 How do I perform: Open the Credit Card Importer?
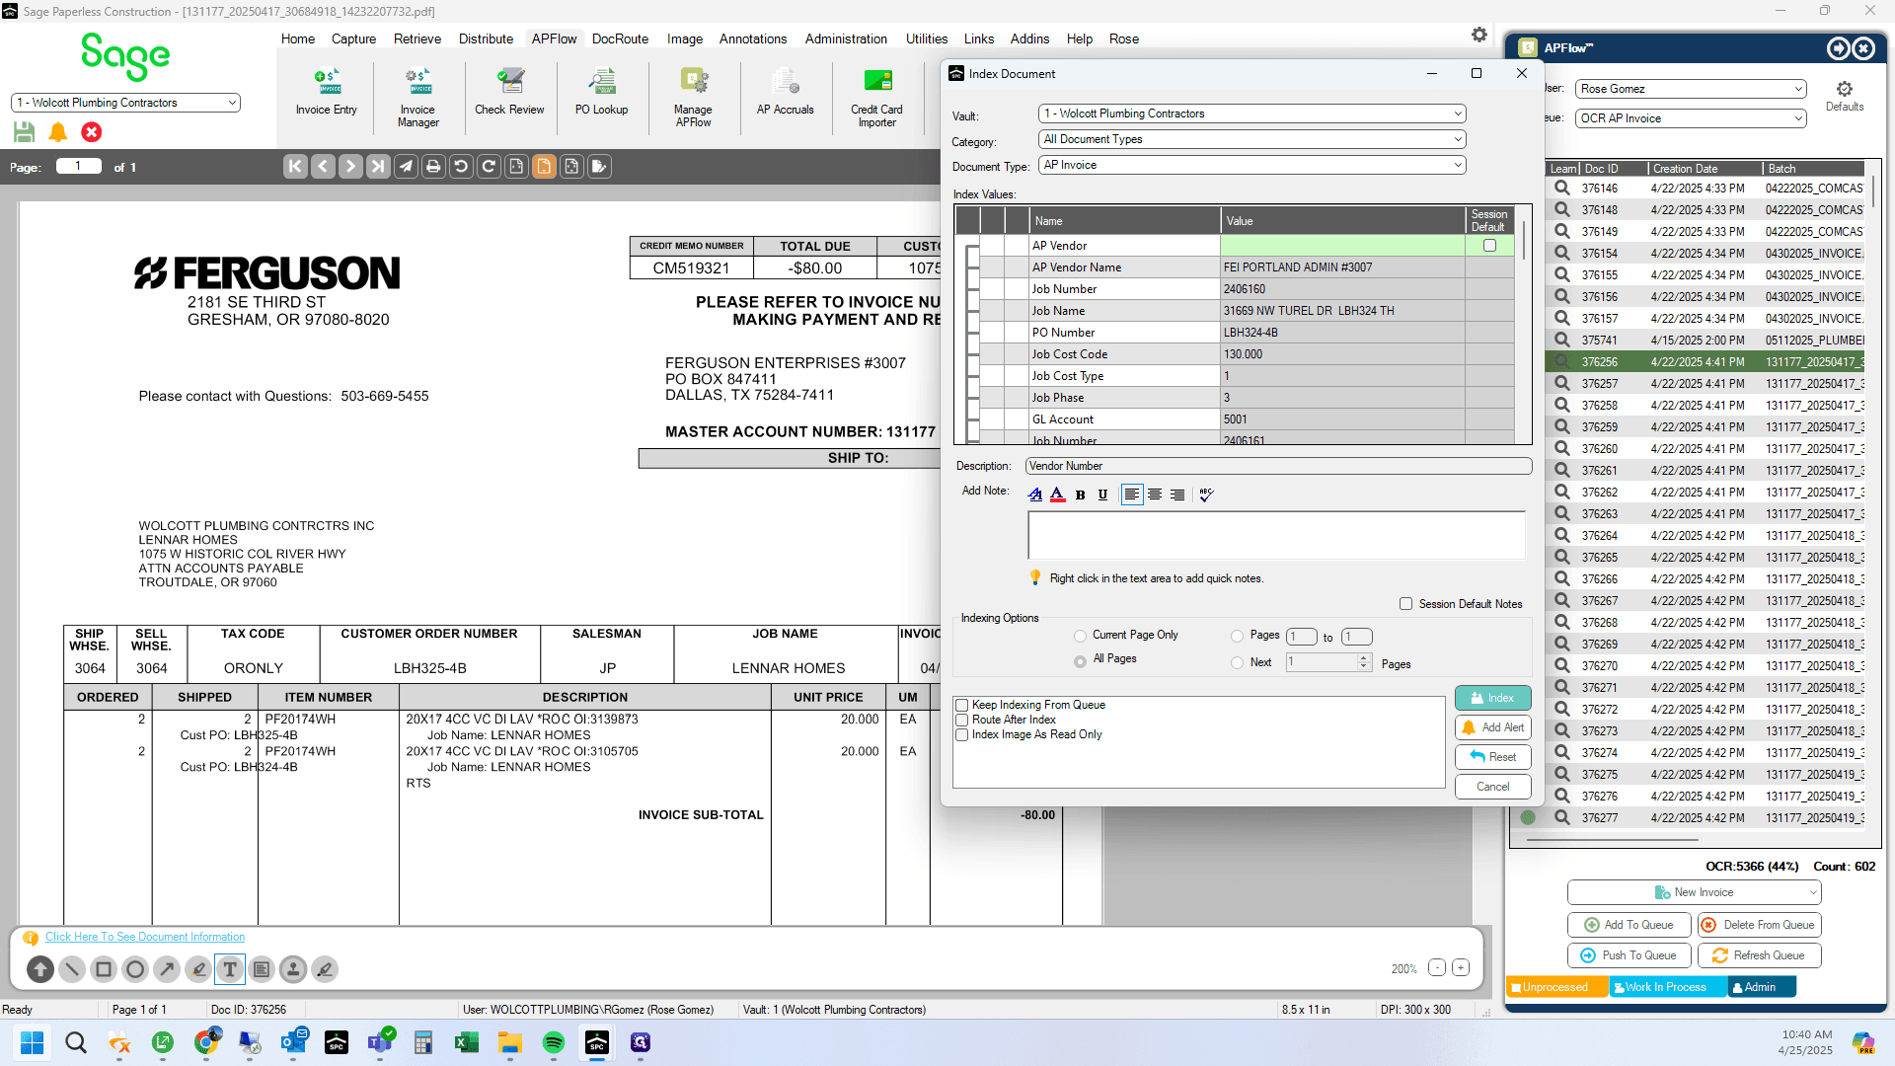tap(876, 98)
